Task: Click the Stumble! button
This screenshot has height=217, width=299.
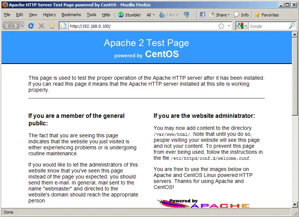Action: pyautogui.click(x=129, y=15)
